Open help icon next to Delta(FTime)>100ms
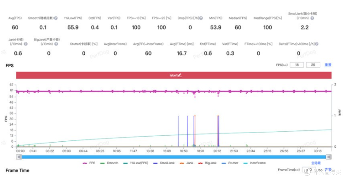Viewport: 344px width, 179px height. [x=317, y=44]
